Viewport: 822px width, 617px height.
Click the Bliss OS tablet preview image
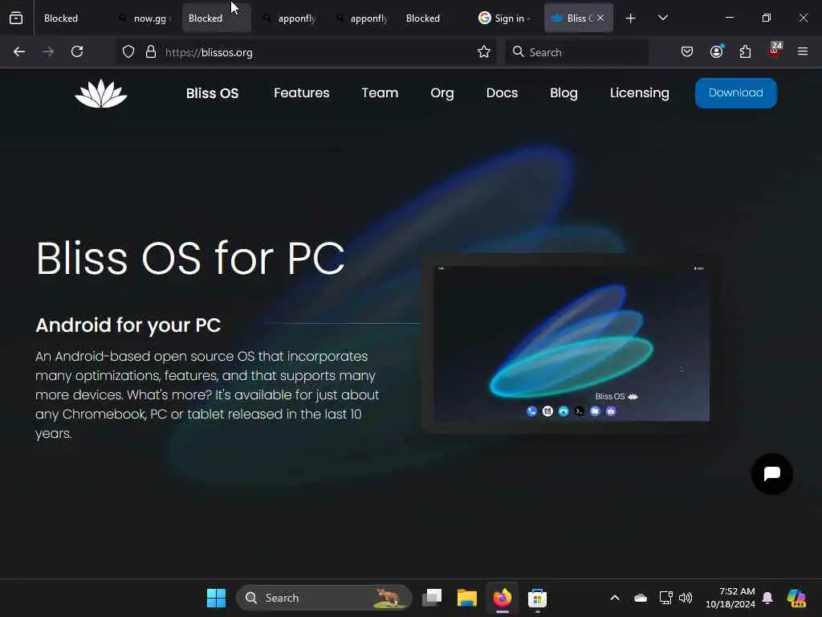[x=571, y=344]
